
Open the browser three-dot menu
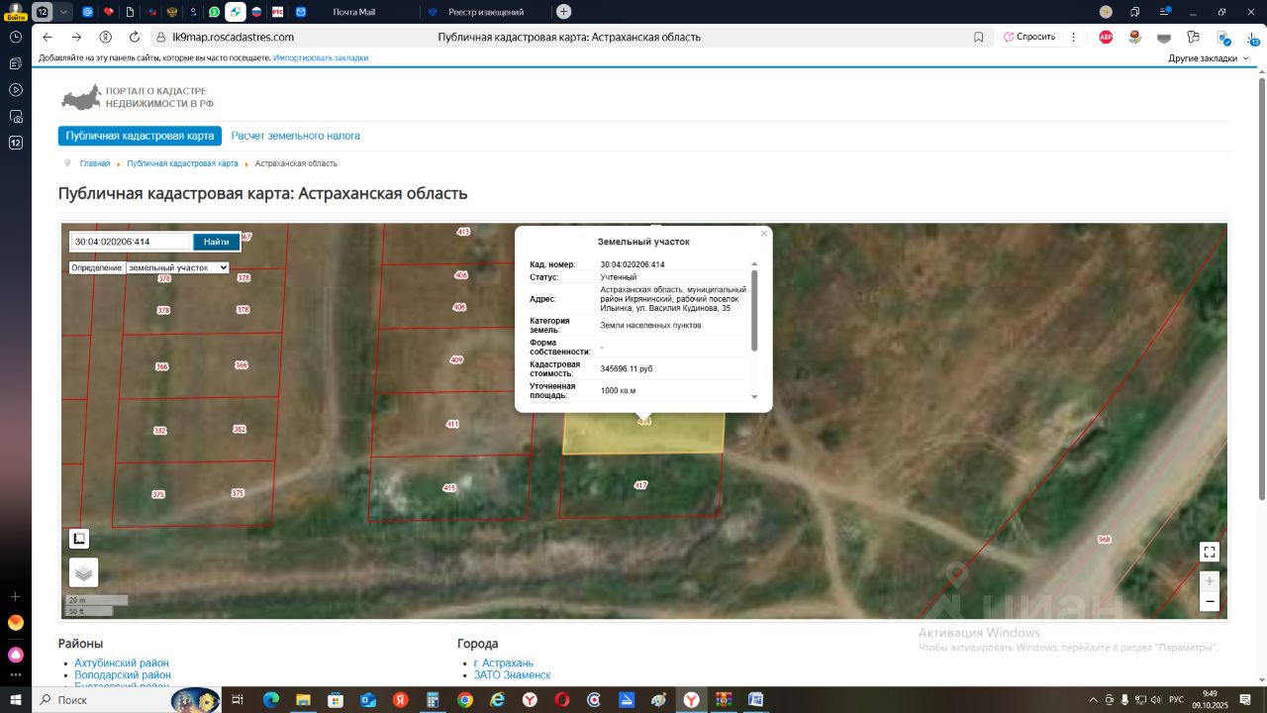tap(1074, 37)
